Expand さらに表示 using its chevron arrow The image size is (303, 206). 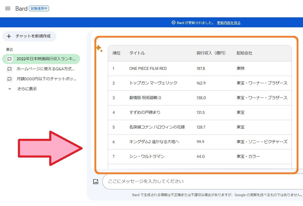click(9, 89)
